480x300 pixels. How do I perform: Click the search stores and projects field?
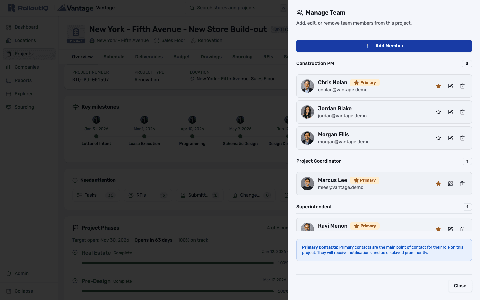[x=237, y=8]
